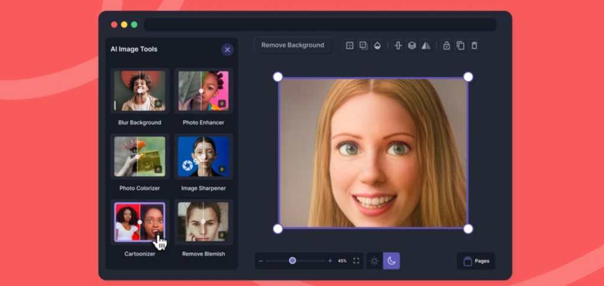Click the red window close dot

click(114, 25)
